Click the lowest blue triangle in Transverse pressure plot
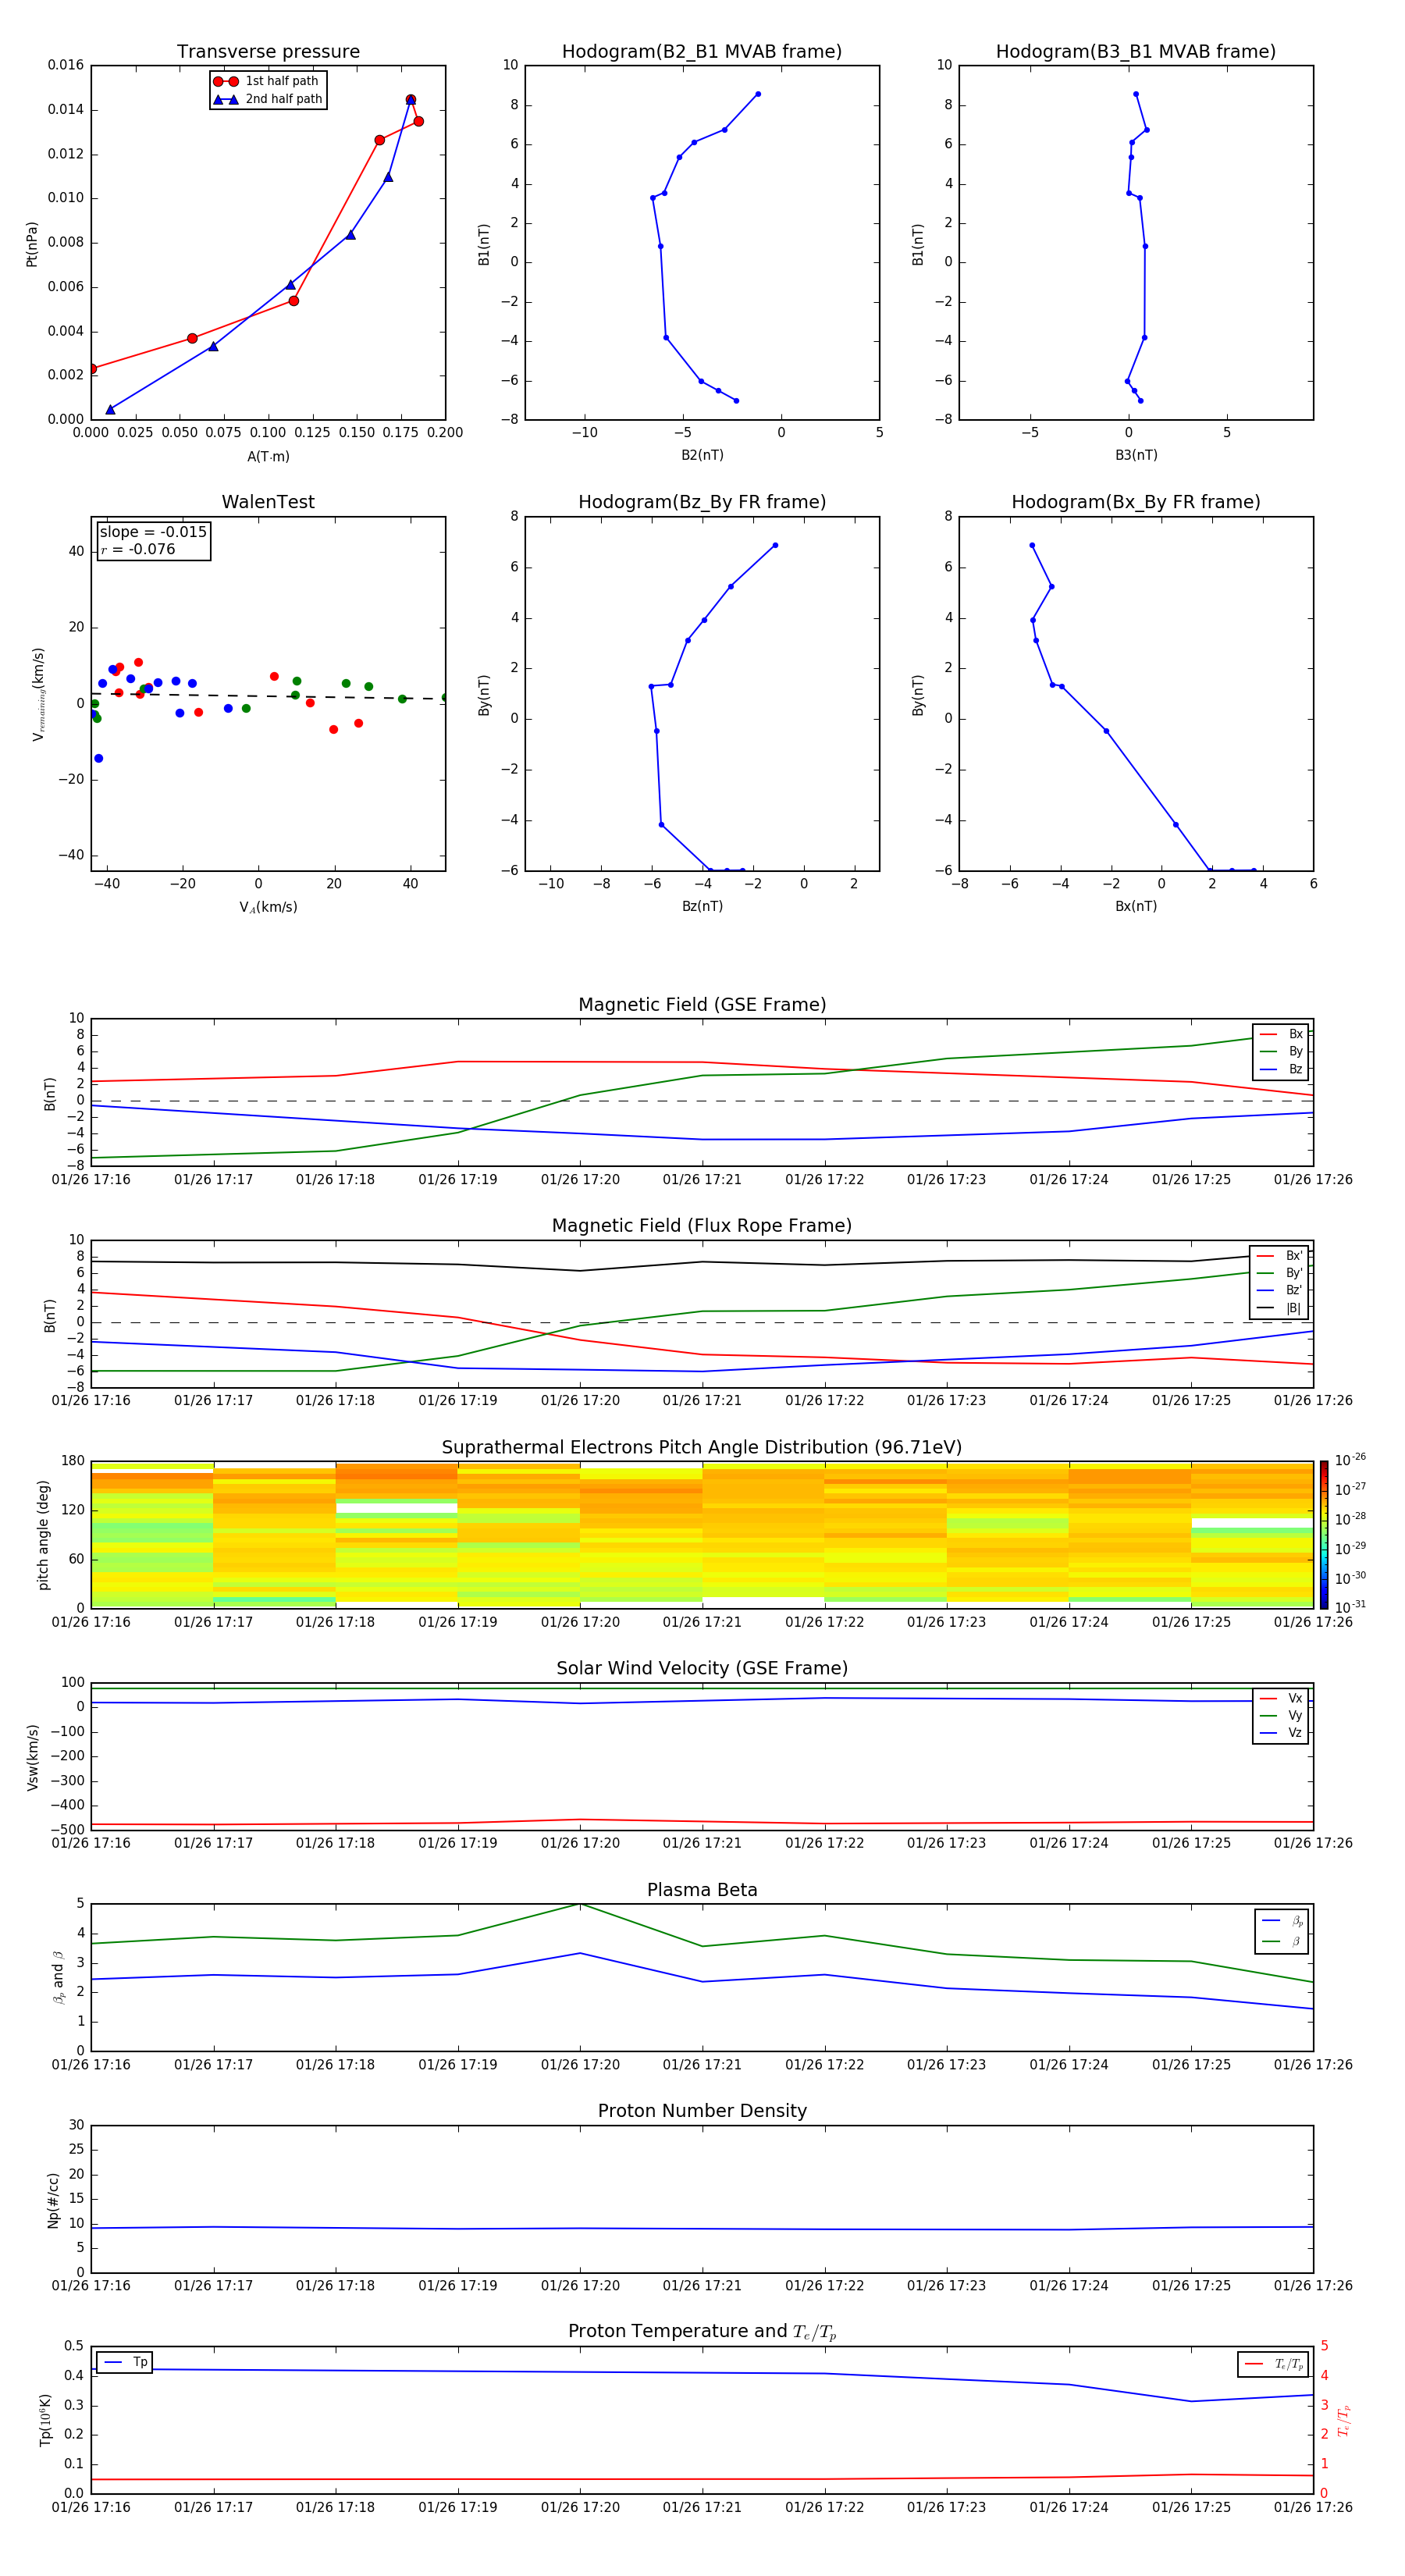1405x2576 pixels. point(110,410)
